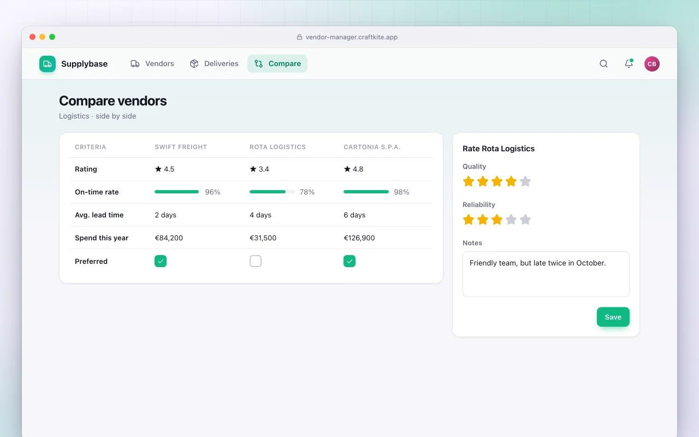The image size is (699, 437).
Task: Click into the Notes text area
Action: [546, 274]
